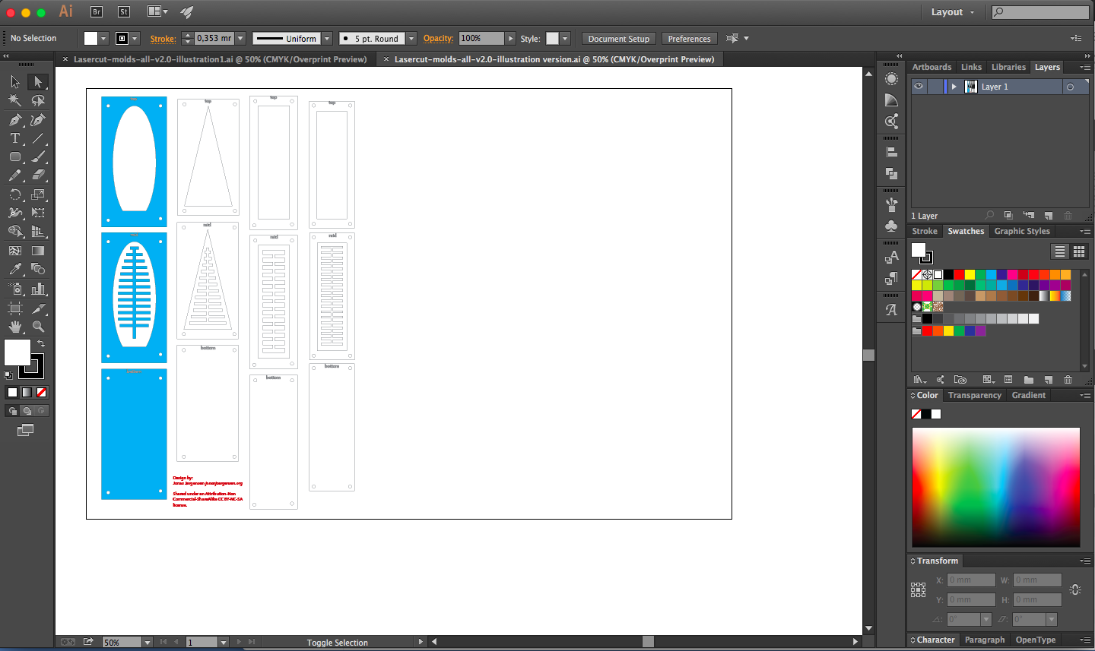Pick a color from Color spectrum

(x=996, y=487)
